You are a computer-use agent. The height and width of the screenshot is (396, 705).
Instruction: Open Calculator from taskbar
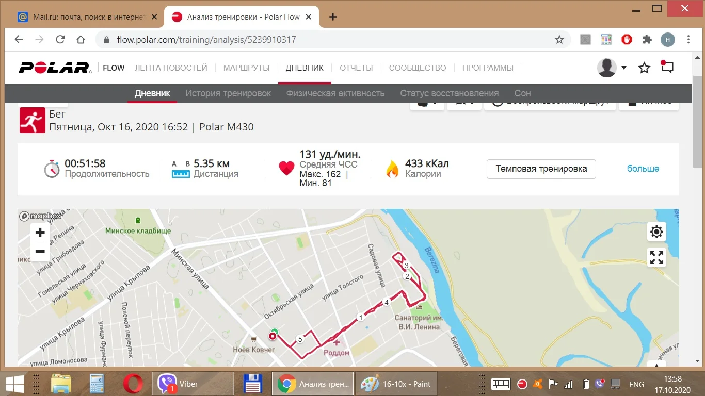[97, 384]
